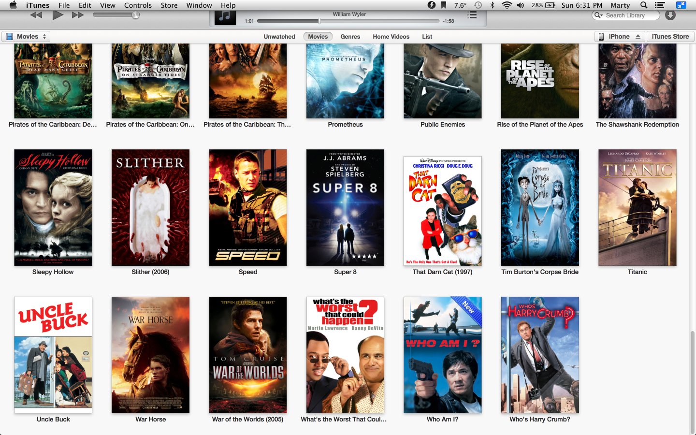Open the Apple menu
This screenshot has height=435, width=696.
point(13,5)
